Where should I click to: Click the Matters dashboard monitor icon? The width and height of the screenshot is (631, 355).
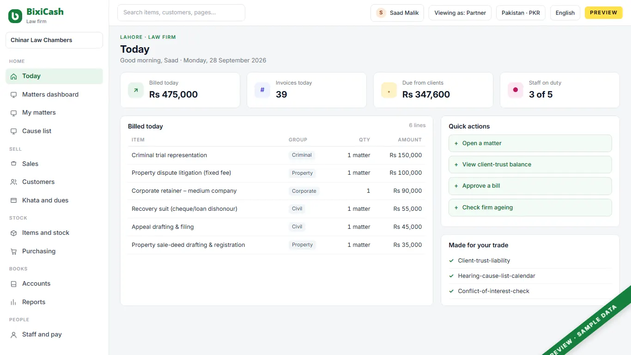pos(13,95)
